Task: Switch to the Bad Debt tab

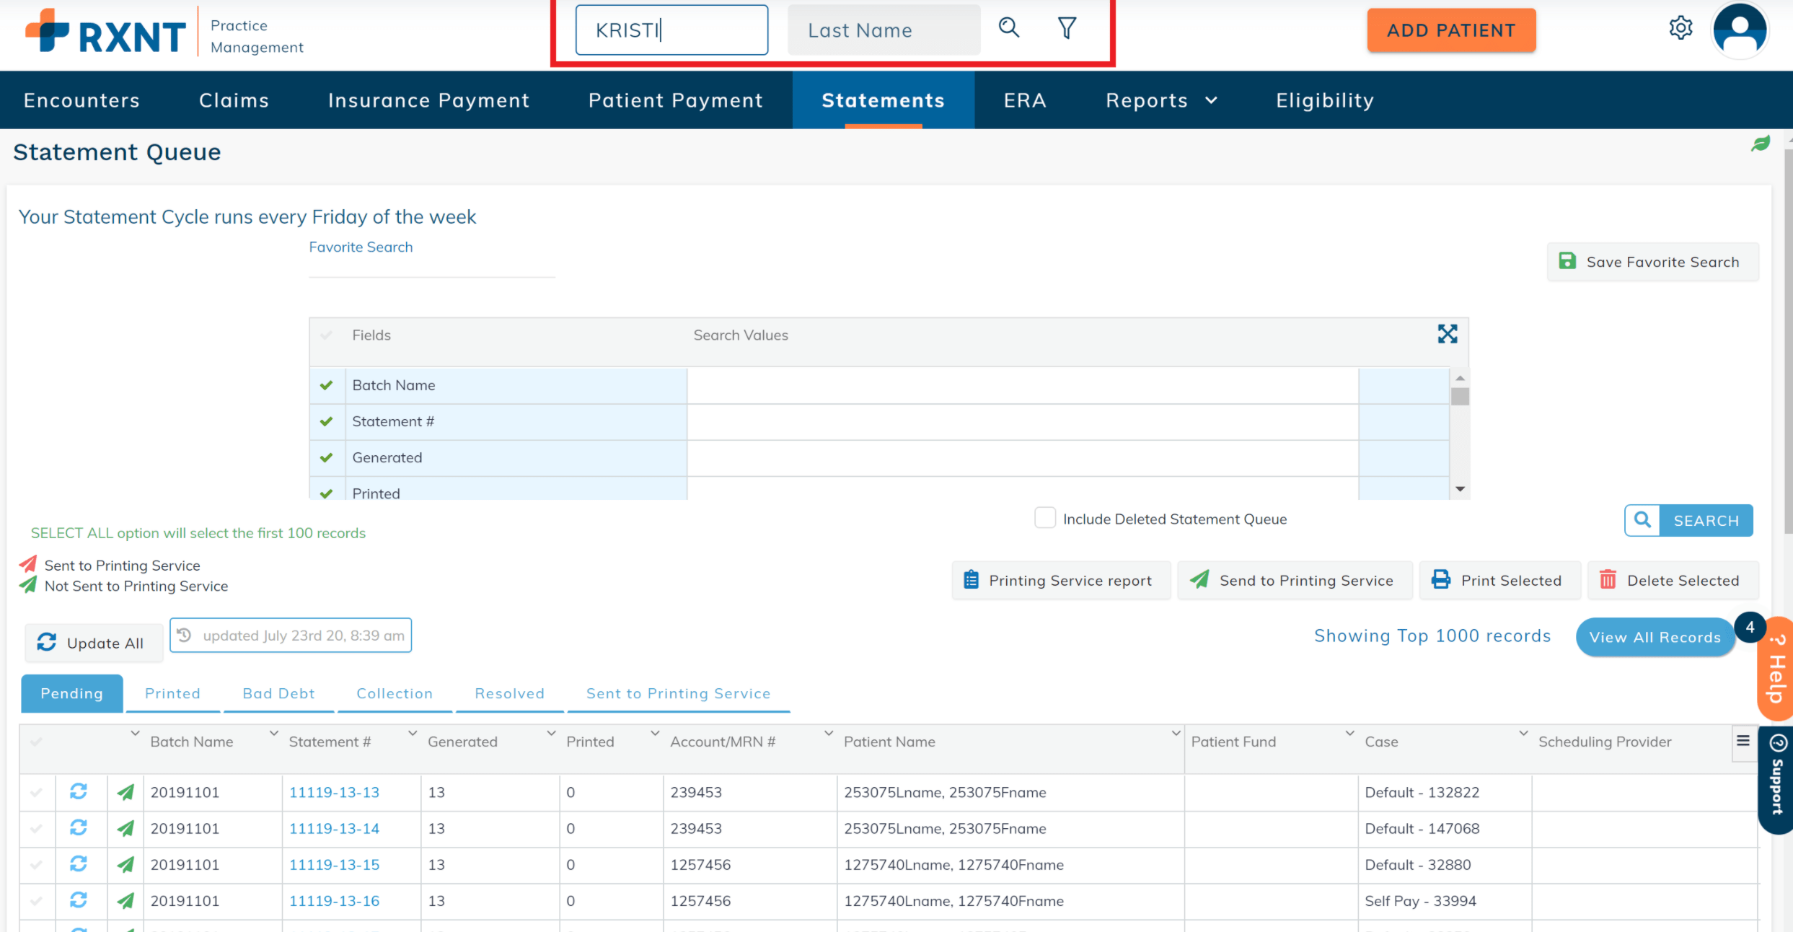Action: [278, 693]
